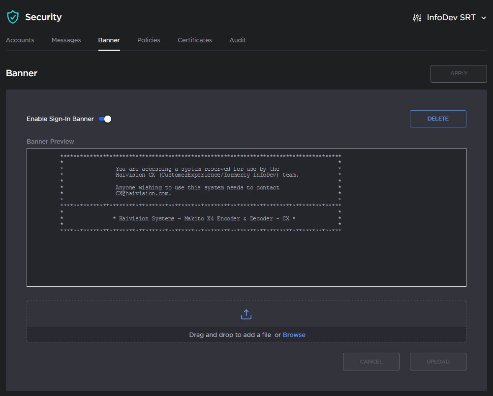Go to the Policies tab
This screenshot has height=396, width=493.
(x=149, y=40)
